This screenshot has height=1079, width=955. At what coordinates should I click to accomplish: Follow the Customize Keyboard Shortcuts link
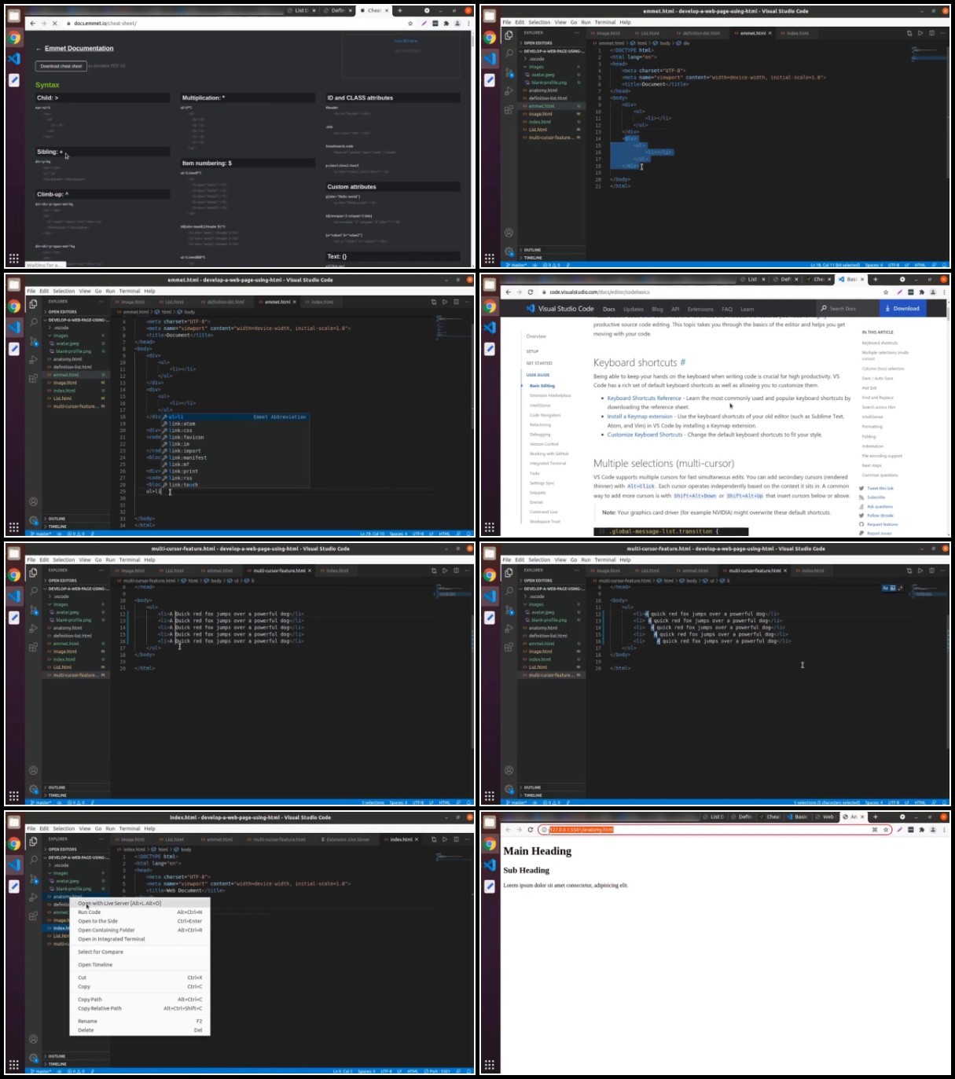645,435
